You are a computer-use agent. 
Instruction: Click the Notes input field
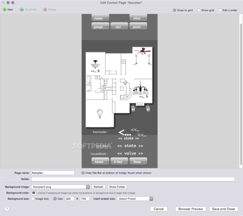click(x=133, y=179)
